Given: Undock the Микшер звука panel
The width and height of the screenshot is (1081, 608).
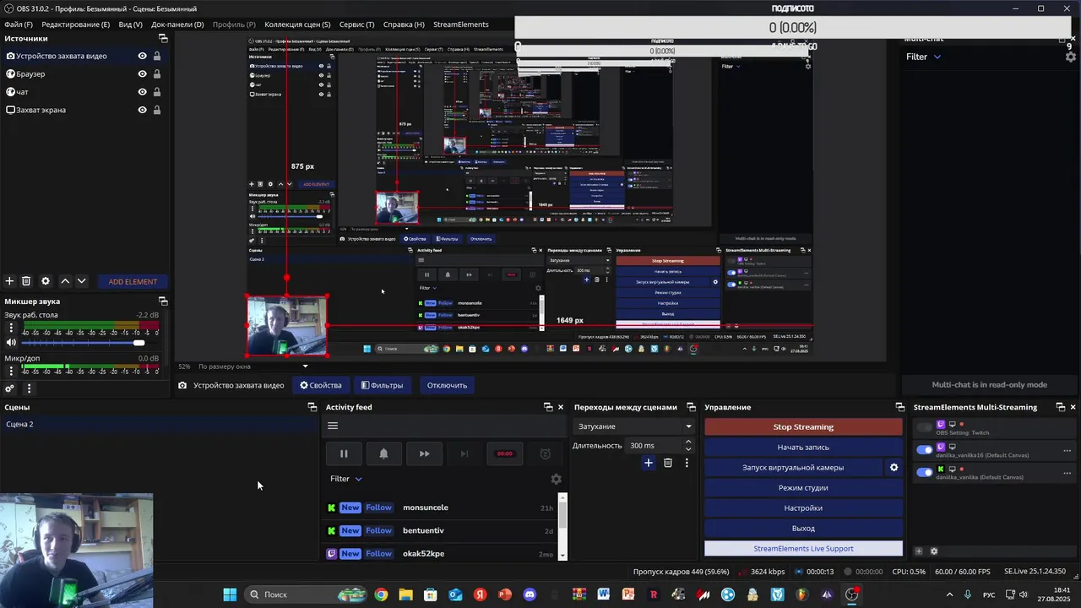Looking at the screenshot, I should pyautogui.click(x=163, y=301).
